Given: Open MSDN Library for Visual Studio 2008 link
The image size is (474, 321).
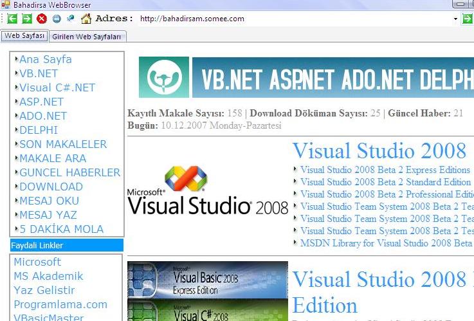Looking at the screenshot, I should click(387, 243).
